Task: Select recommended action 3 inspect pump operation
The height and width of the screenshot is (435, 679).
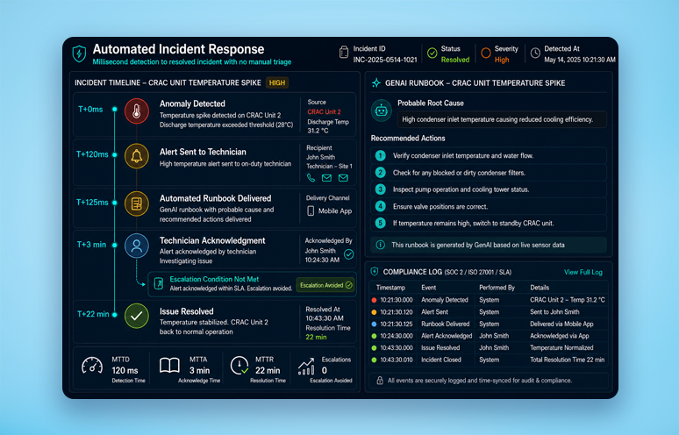Action: (489, 189)
